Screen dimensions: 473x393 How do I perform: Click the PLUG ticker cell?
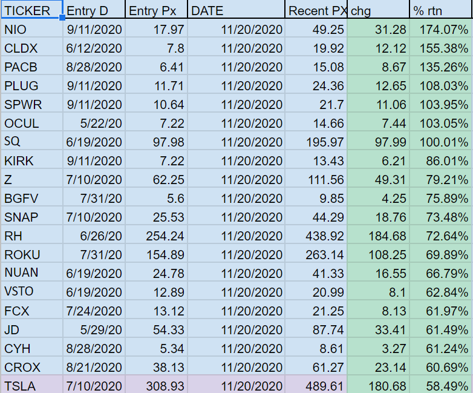[31, 85]
